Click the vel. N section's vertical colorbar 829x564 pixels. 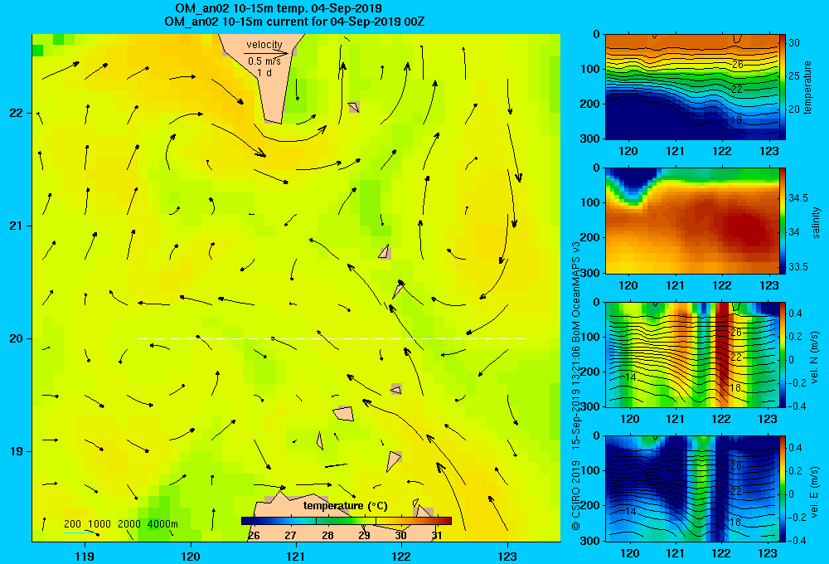click(x=783, y=354)
